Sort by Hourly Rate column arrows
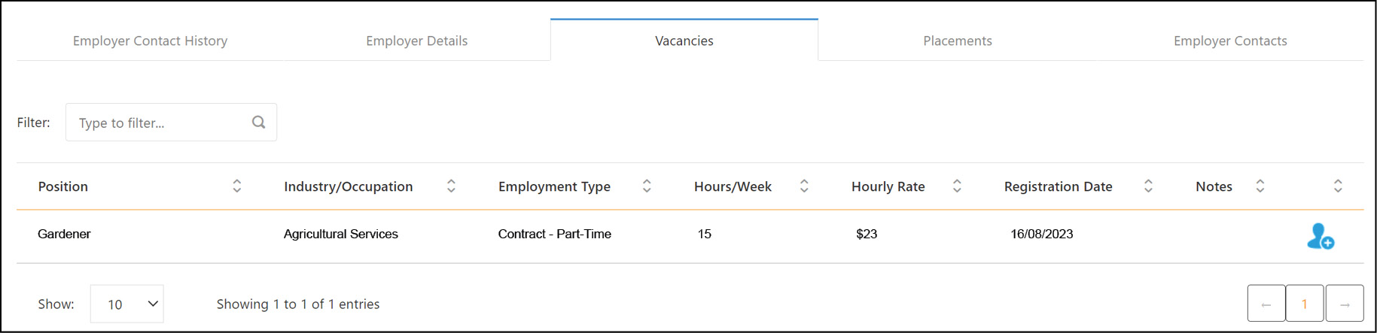This screenshot has width=1377, height=333. click(x=957, y=186)
